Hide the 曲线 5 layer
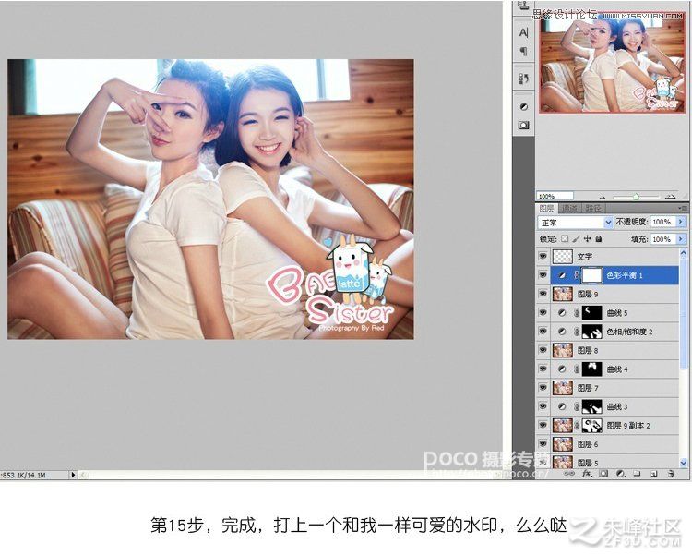692x556 pixels. (x=543, y=313)
